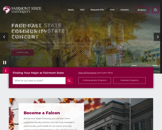Pause the hero slideshow
The height and width of the screenshot is (130, 162).
pyautogui.click(x=5, y=63)
